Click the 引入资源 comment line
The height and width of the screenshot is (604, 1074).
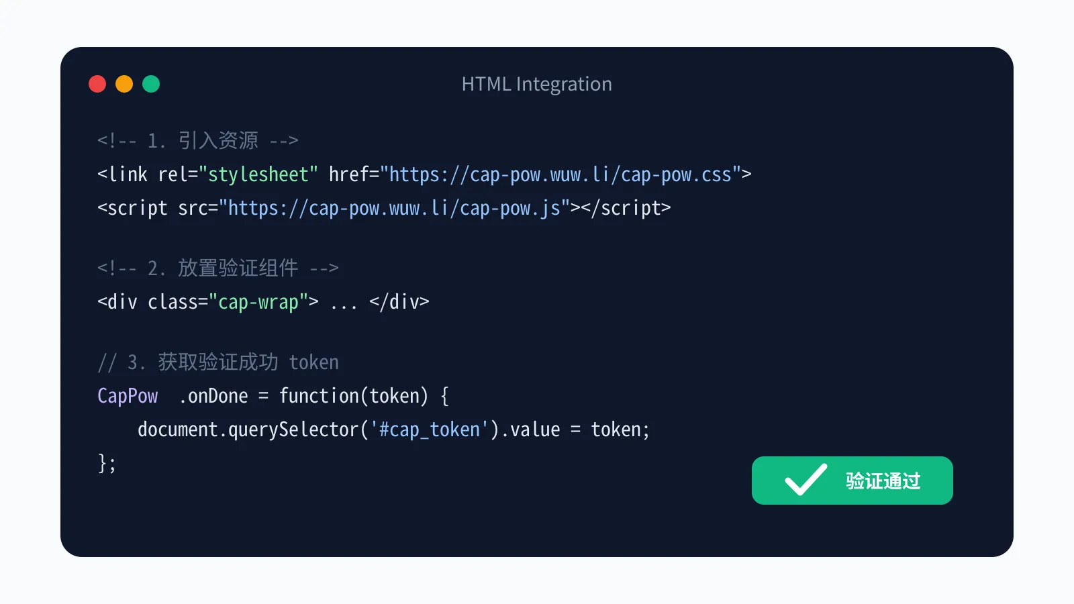(x=198, y=140)
